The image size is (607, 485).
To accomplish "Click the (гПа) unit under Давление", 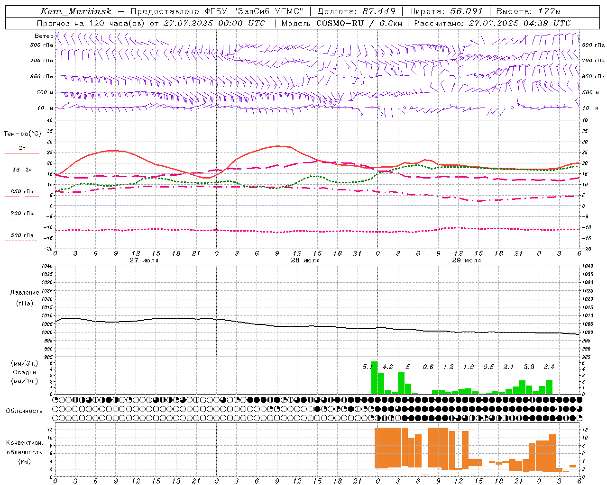I will click(x=25, y=303).
